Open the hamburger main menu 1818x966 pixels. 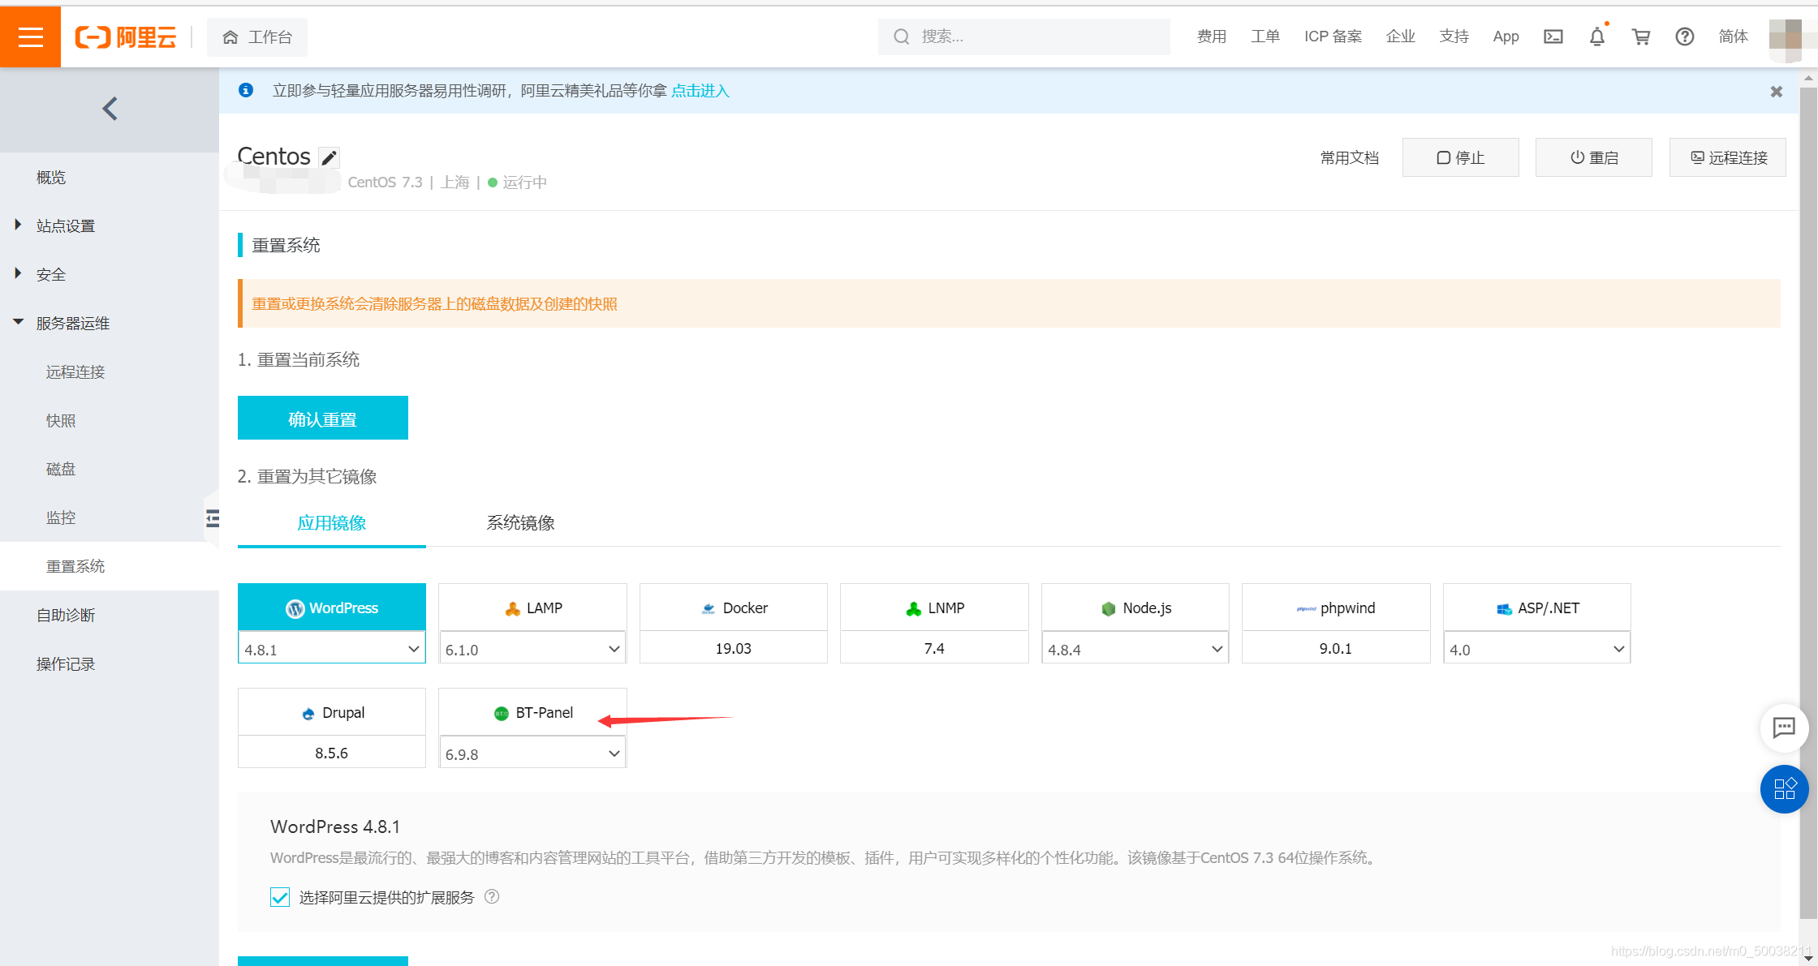pyautogui.click(x=30, y=36)
